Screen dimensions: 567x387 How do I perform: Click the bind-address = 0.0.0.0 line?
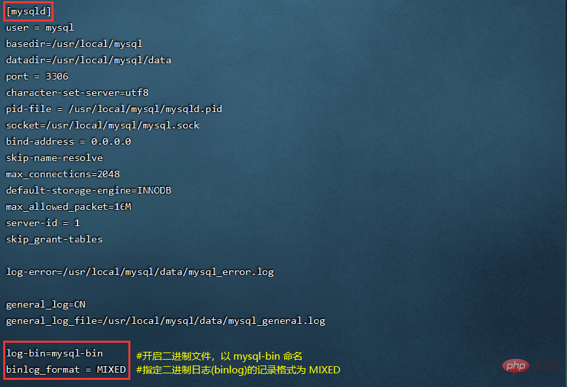click(x=68, y=141)
